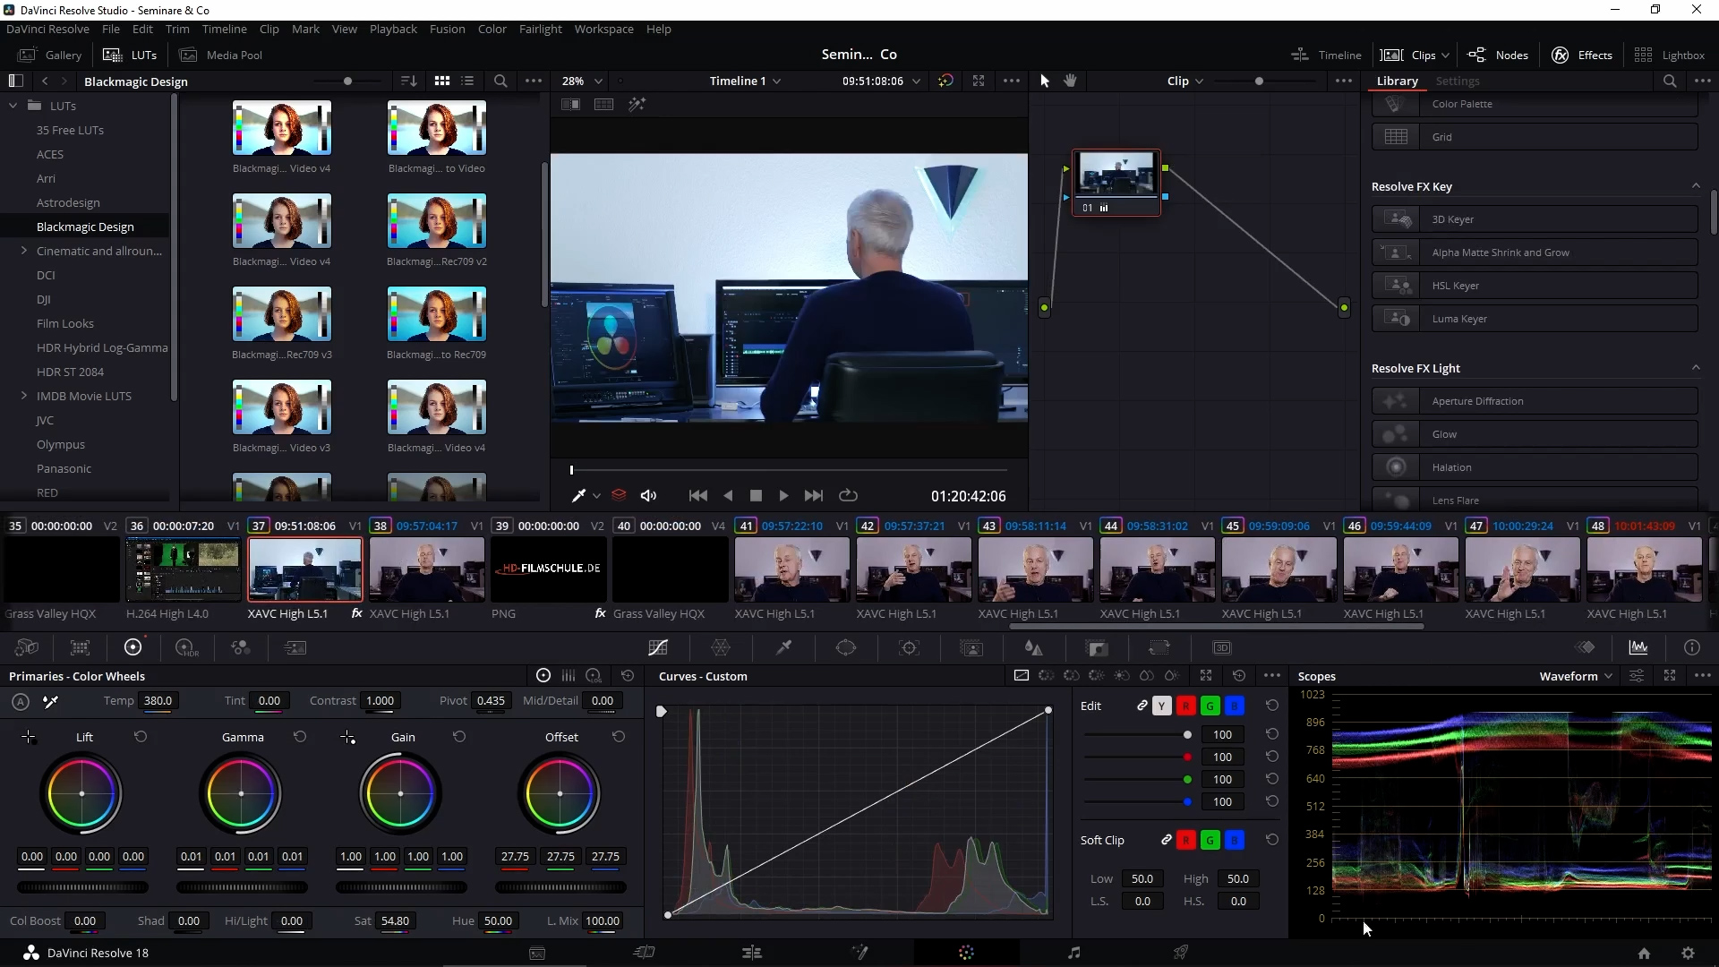Show the Nodes panel
This screenshot has width=1719, height=967.
tap(1498, 55)
